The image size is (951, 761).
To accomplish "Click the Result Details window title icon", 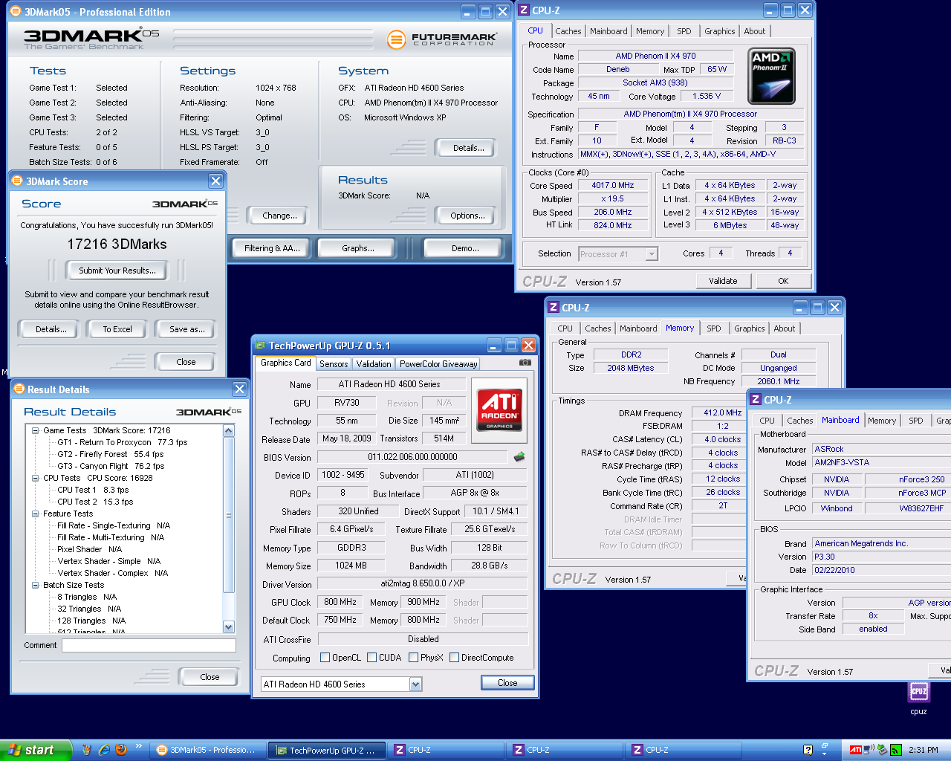I will pos(19,389).
